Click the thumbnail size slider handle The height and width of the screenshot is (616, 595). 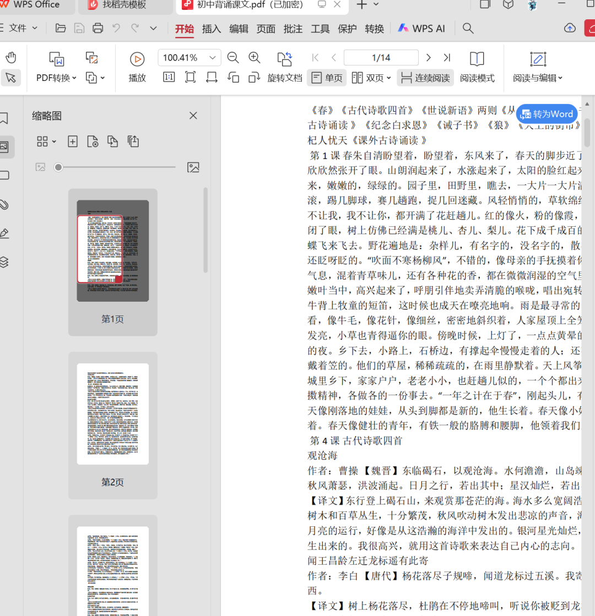(x=58, y=167)
